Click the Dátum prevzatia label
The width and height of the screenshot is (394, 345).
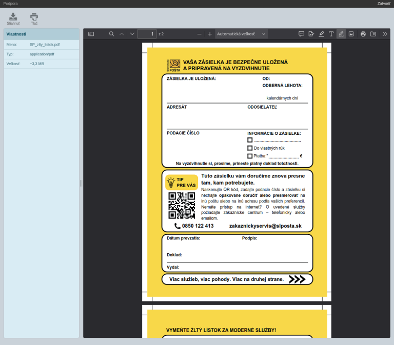tap(184, 238)
